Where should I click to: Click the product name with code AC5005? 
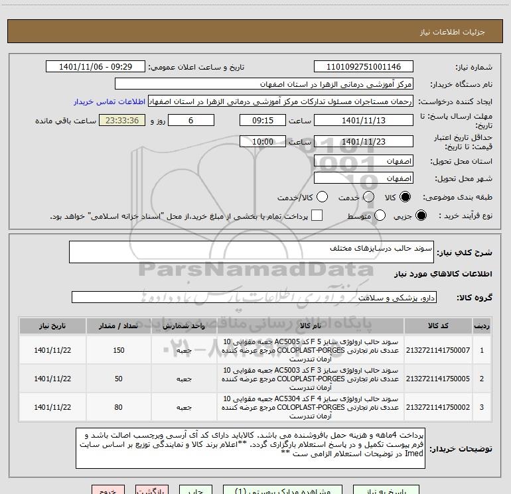tap(311, 350)
